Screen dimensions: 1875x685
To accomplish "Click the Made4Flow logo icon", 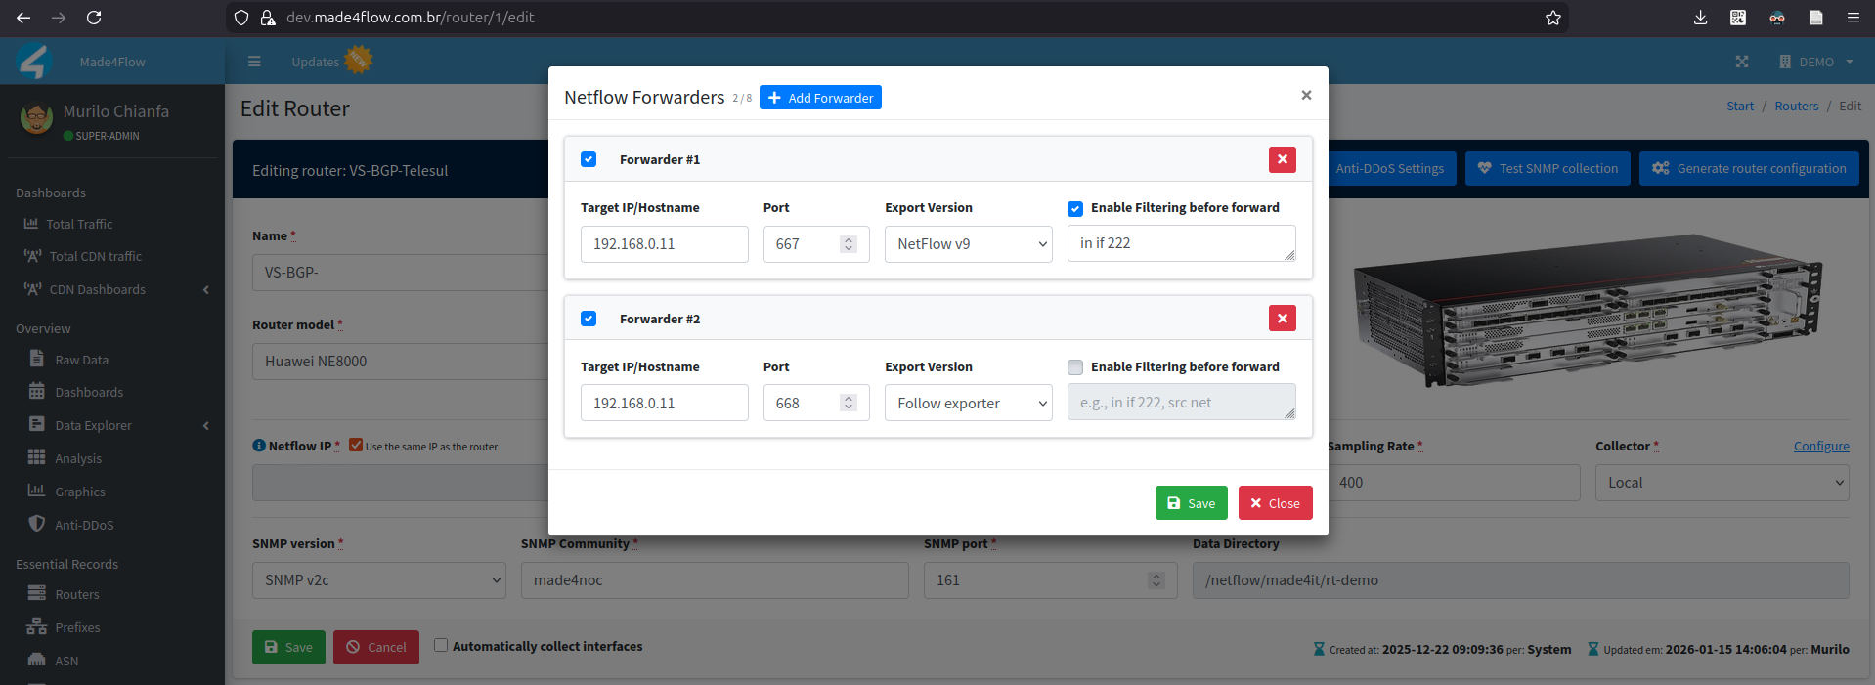I will point(34,62).
